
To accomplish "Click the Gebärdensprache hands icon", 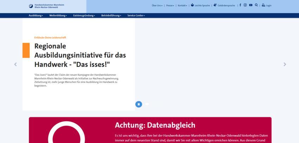I will 215,5.
